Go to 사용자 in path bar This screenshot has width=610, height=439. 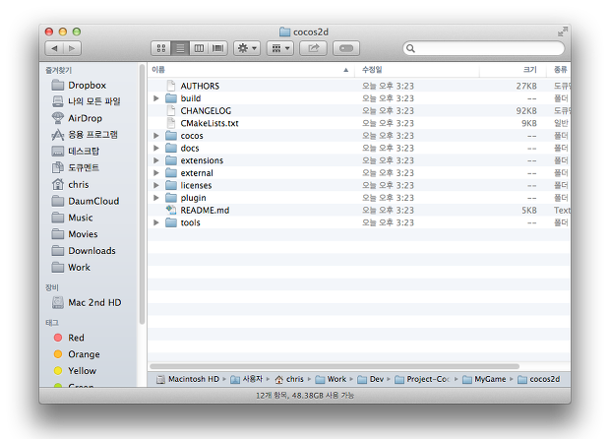247,379
